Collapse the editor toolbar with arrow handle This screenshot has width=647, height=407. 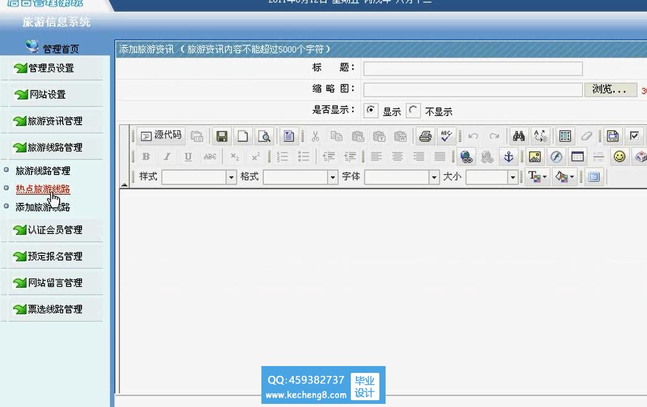pyautogui.click(x=124, y=184)
